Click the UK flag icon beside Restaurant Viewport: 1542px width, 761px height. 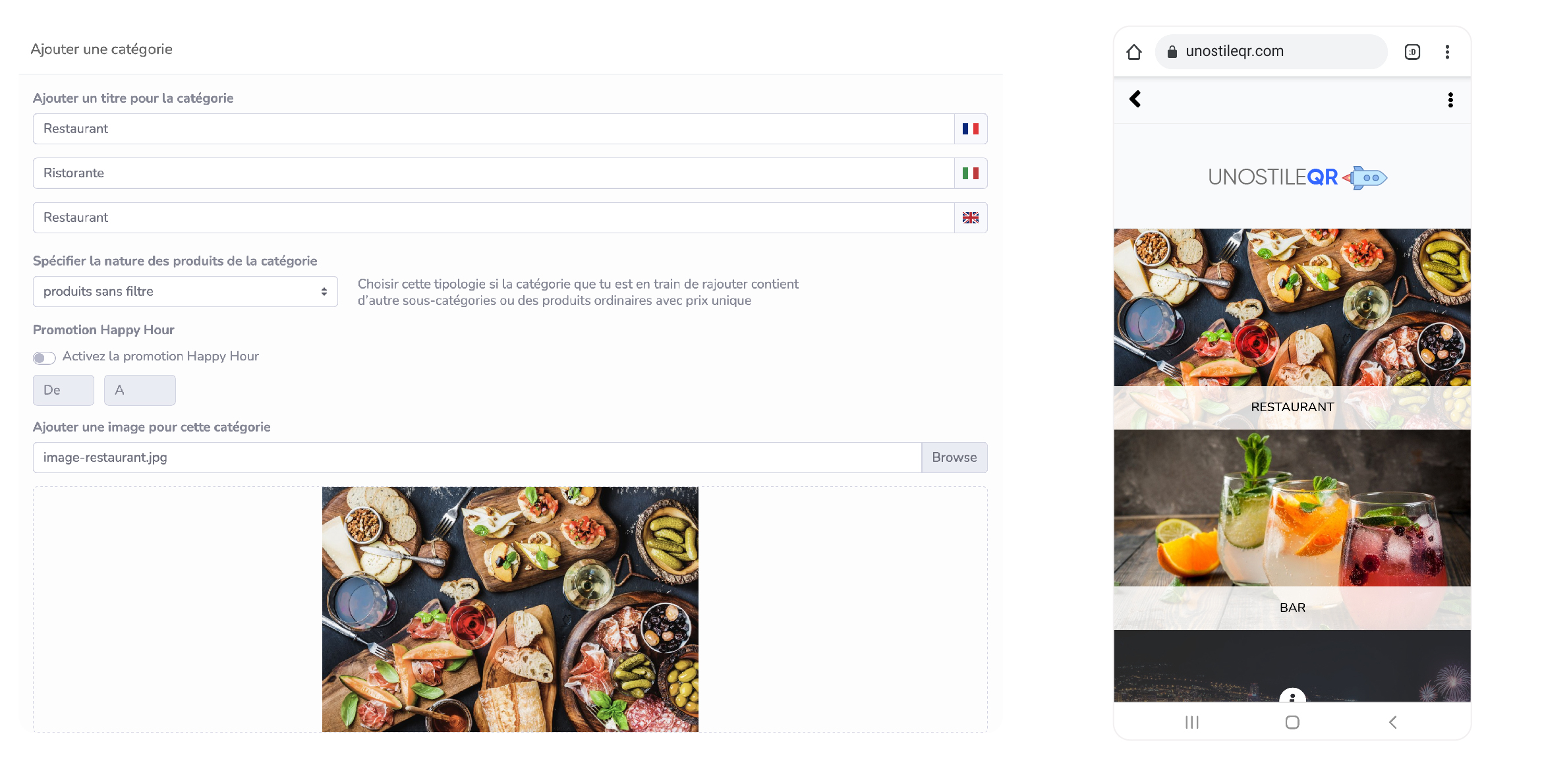(970, 217)
